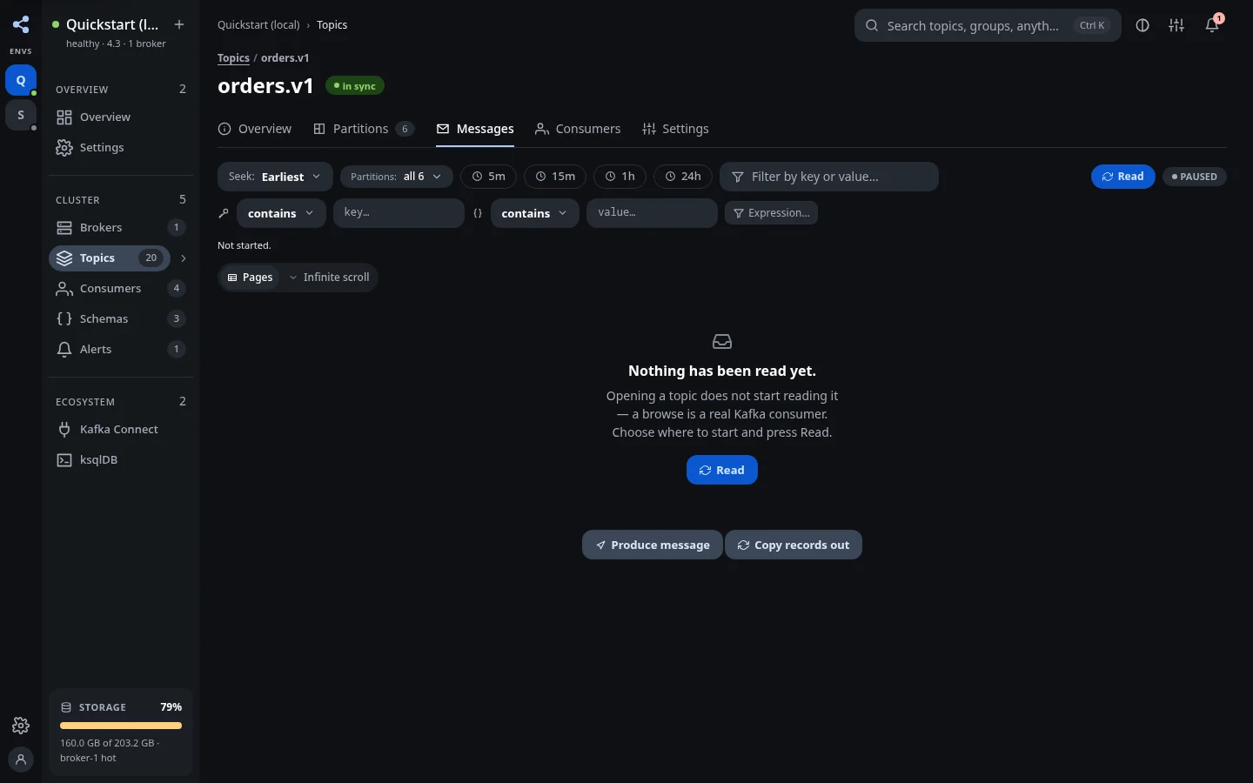Open the value contains operator dropdown
The height and width of the screenshot is (783, 1253).
pos(534,213)
